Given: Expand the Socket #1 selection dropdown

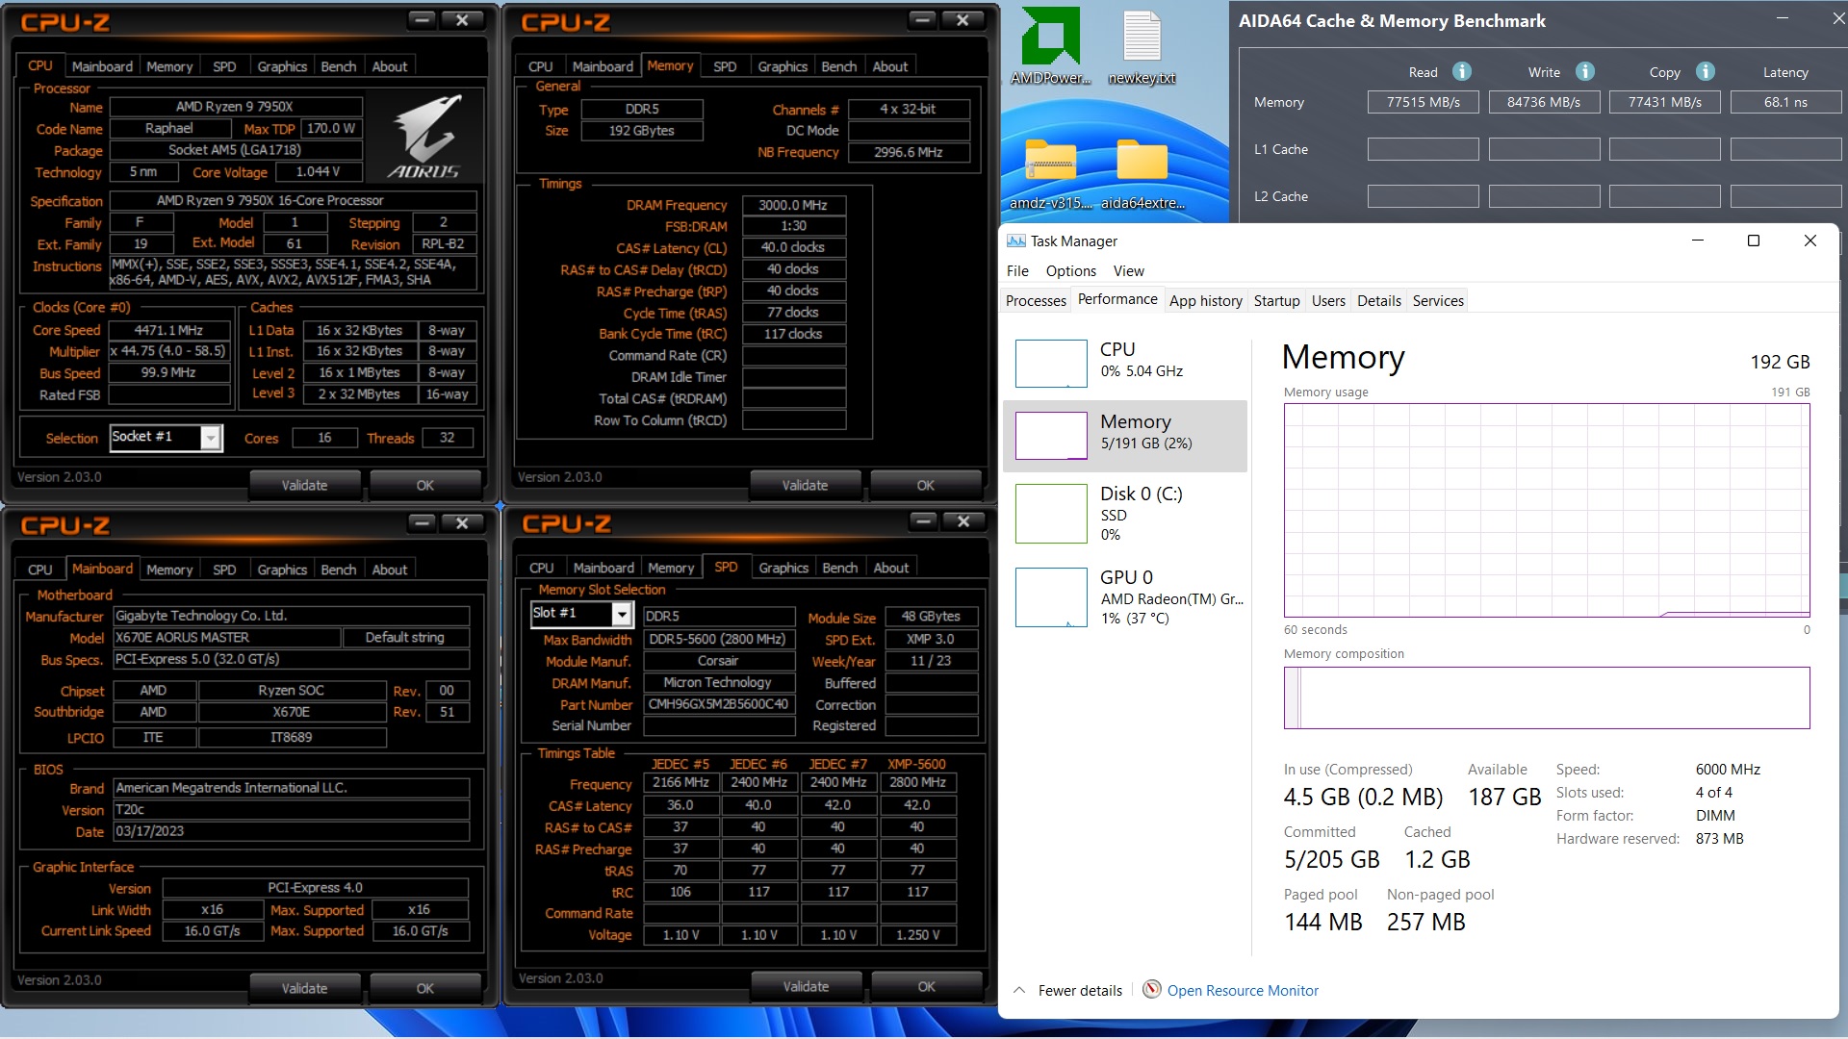Looking at the screenshot, I should pyautogui.click(x=211, y=438).
